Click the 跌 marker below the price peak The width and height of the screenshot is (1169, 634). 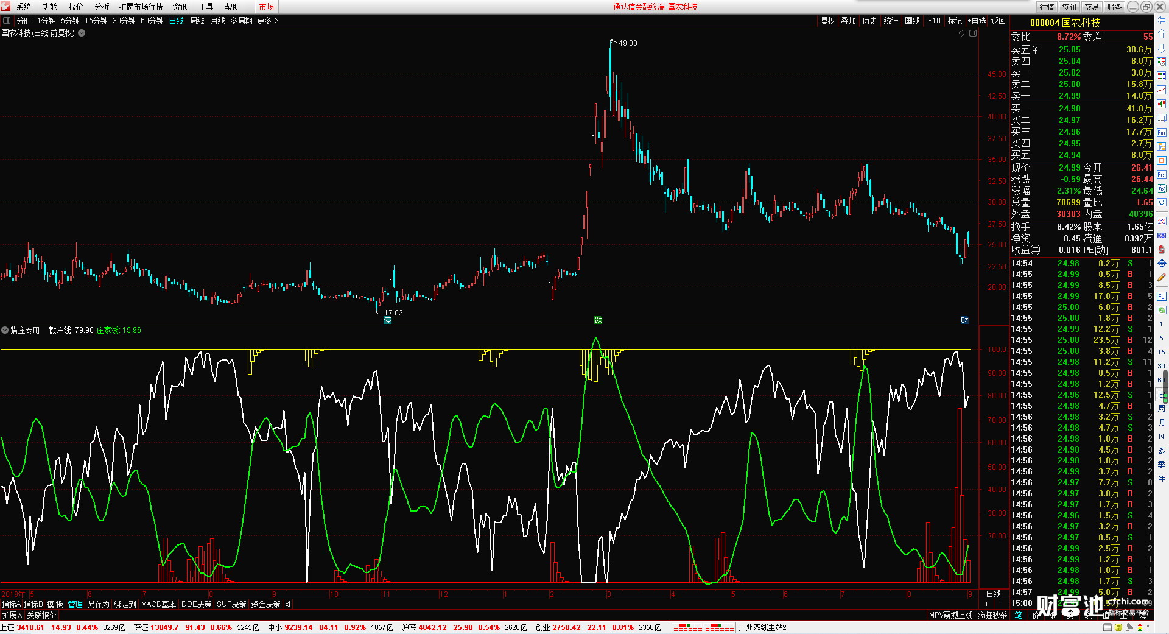tap(599, 320)
